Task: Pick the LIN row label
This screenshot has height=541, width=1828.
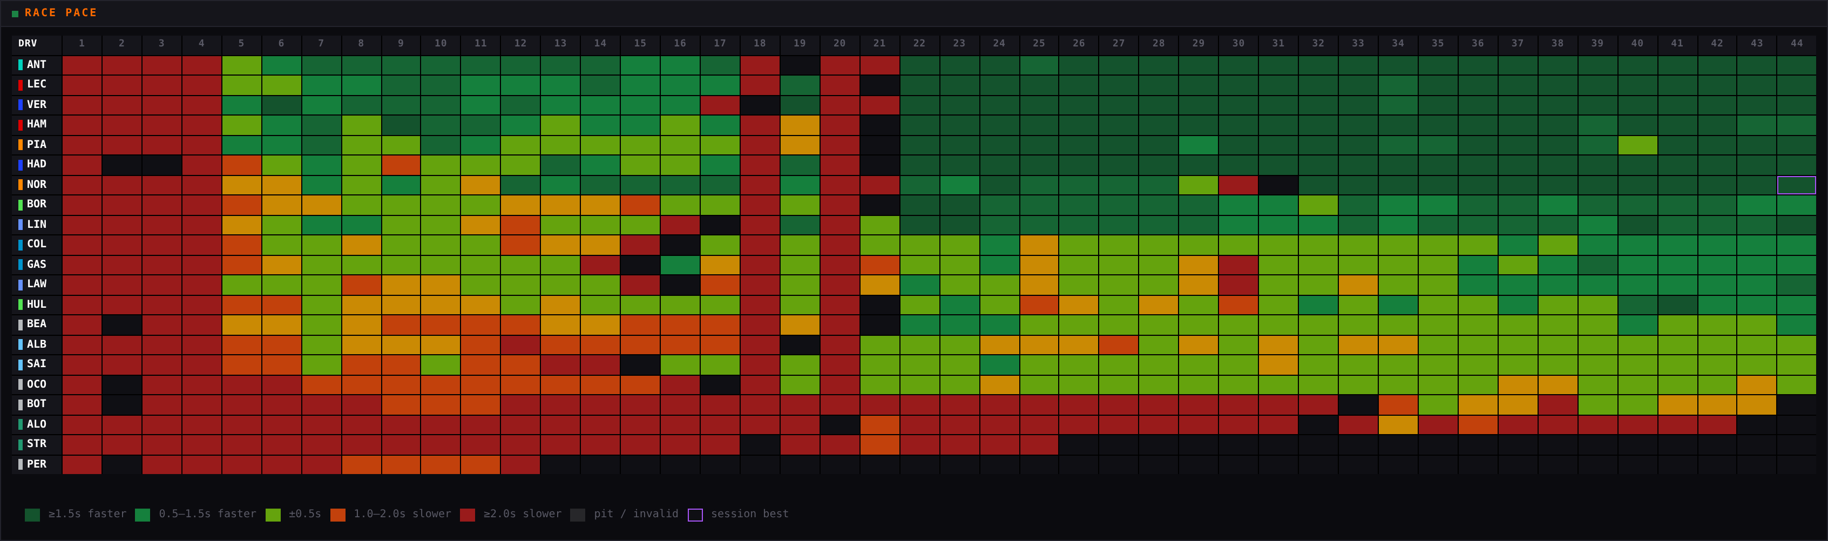Action: pyautogui.click(x=36, y=225)
